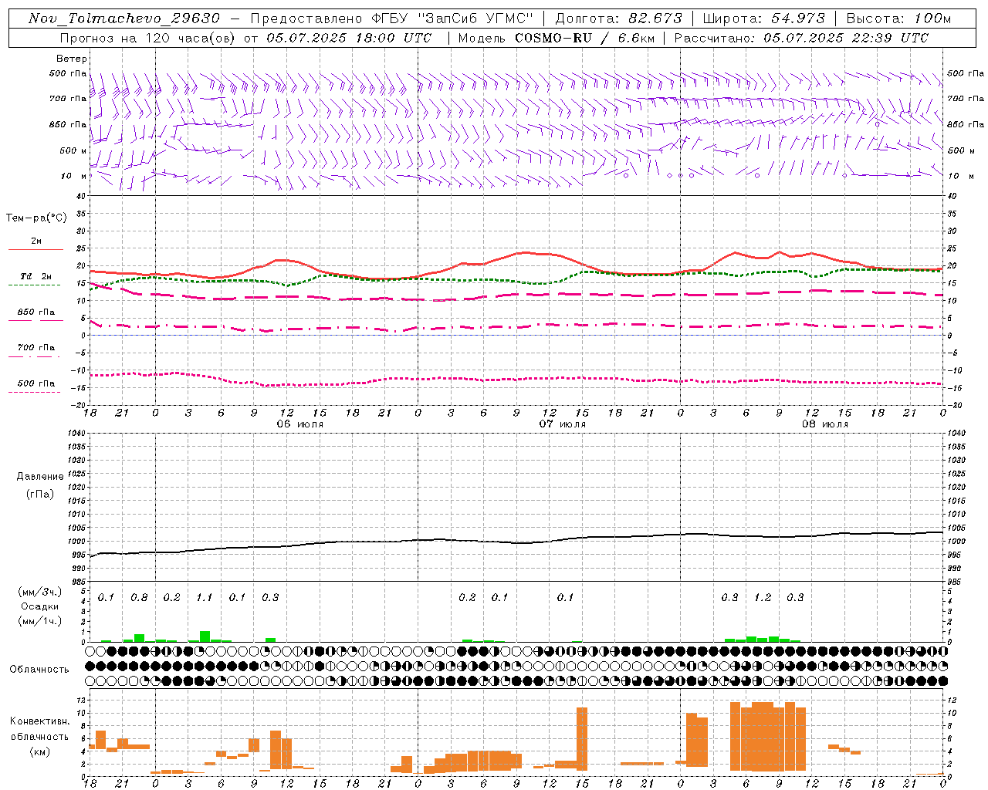Click the 07 июля date label
The width and height of the screenshot is (988, 790).
[563, 424]
